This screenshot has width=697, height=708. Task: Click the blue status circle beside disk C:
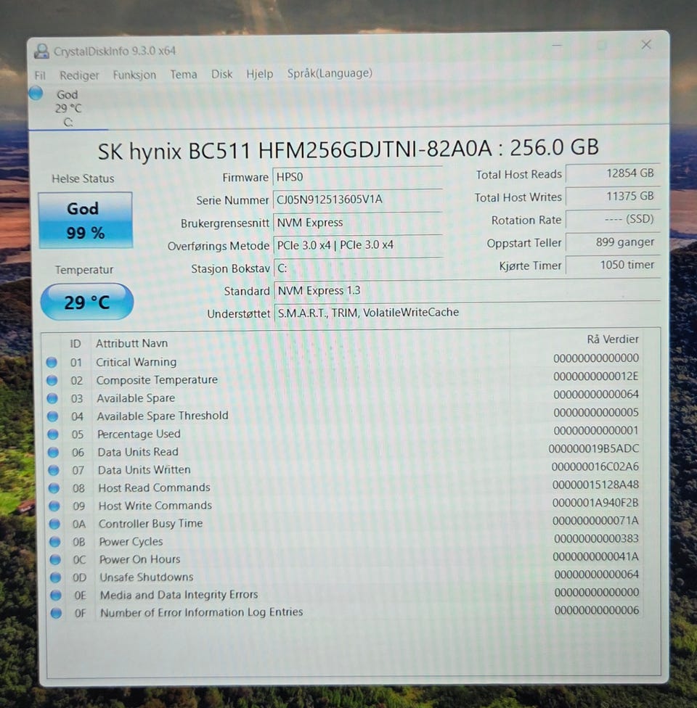click(x=36, y=93)
